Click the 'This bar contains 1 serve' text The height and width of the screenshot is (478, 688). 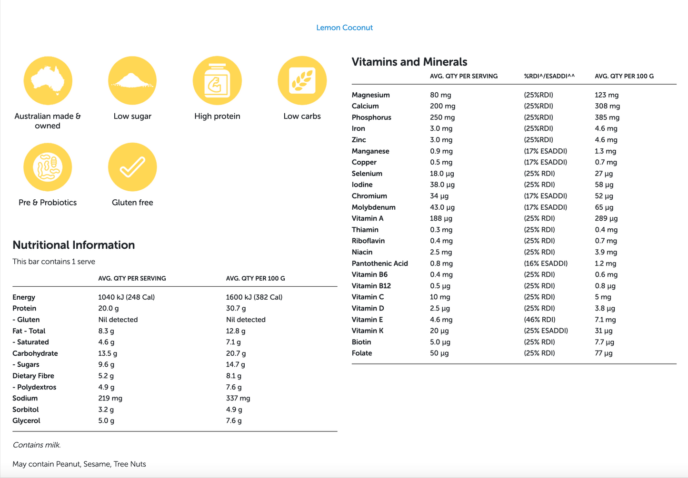[54, 262]
